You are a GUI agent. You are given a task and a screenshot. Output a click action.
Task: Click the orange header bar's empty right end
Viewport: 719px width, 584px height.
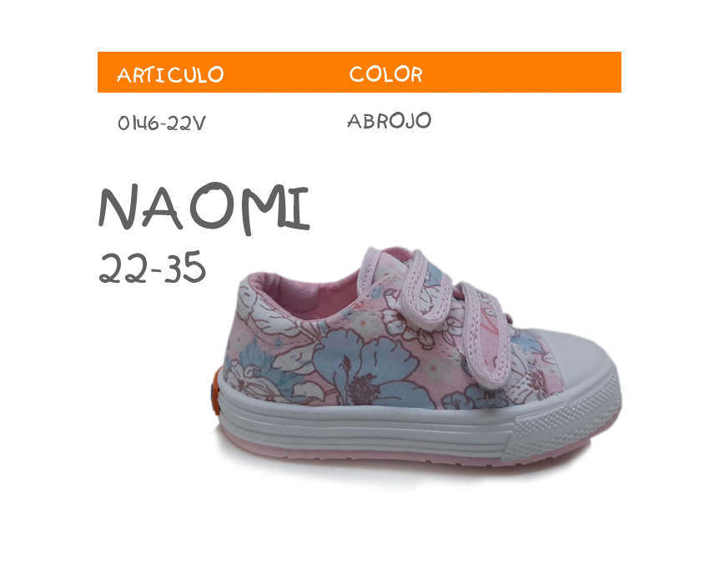tap(523, 73)
